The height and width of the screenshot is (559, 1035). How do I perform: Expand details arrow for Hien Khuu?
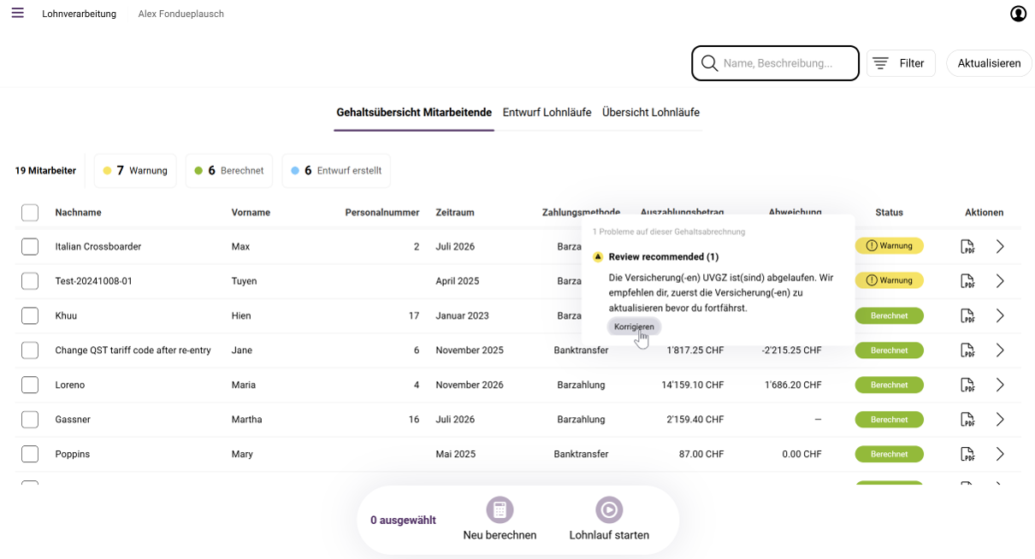click(x=1000, y=315)
